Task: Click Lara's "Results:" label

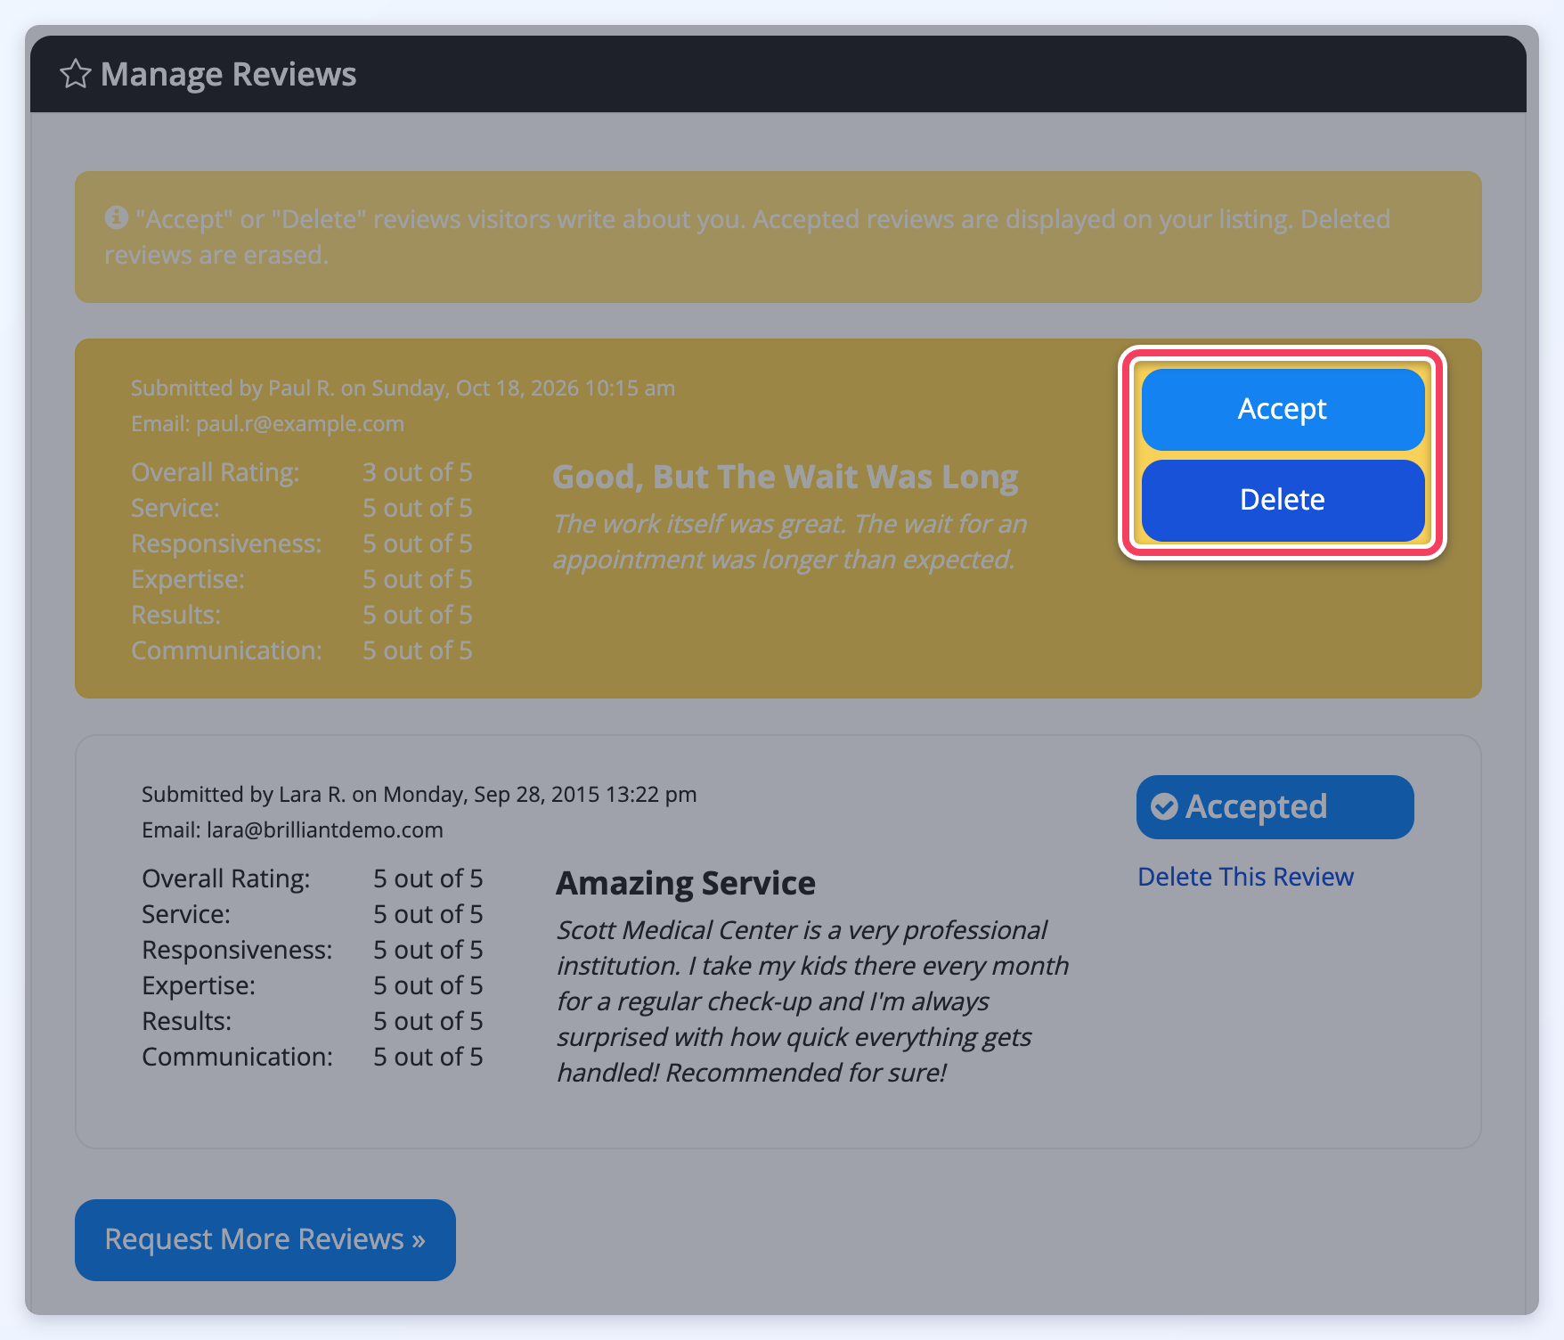Action: tap(187, 1021)
